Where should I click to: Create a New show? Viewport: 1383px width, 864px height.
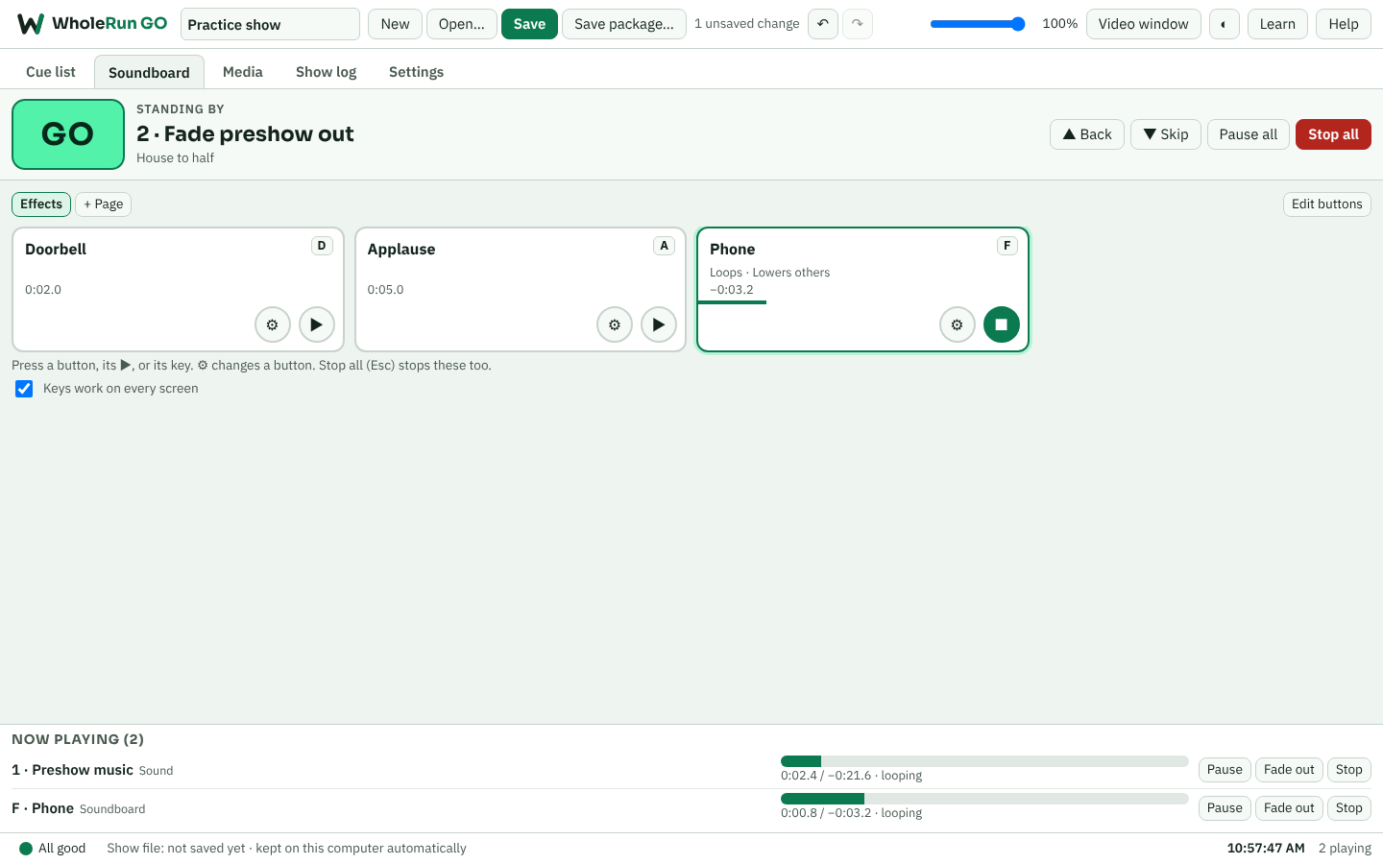(395, 24)
